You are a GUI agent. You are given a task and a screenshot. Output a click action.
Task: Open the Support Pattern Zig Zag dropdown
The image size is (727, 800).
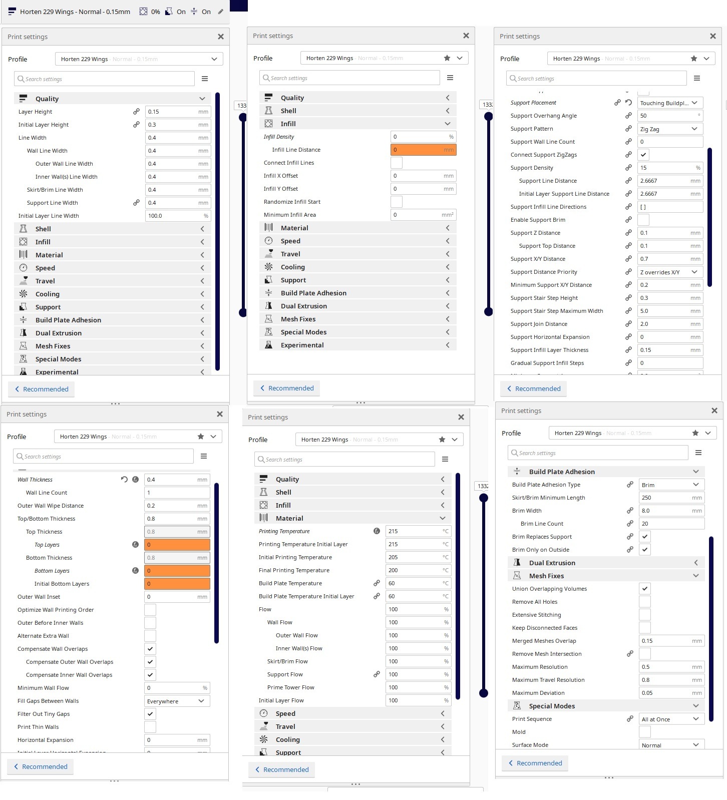pos(670,129)
